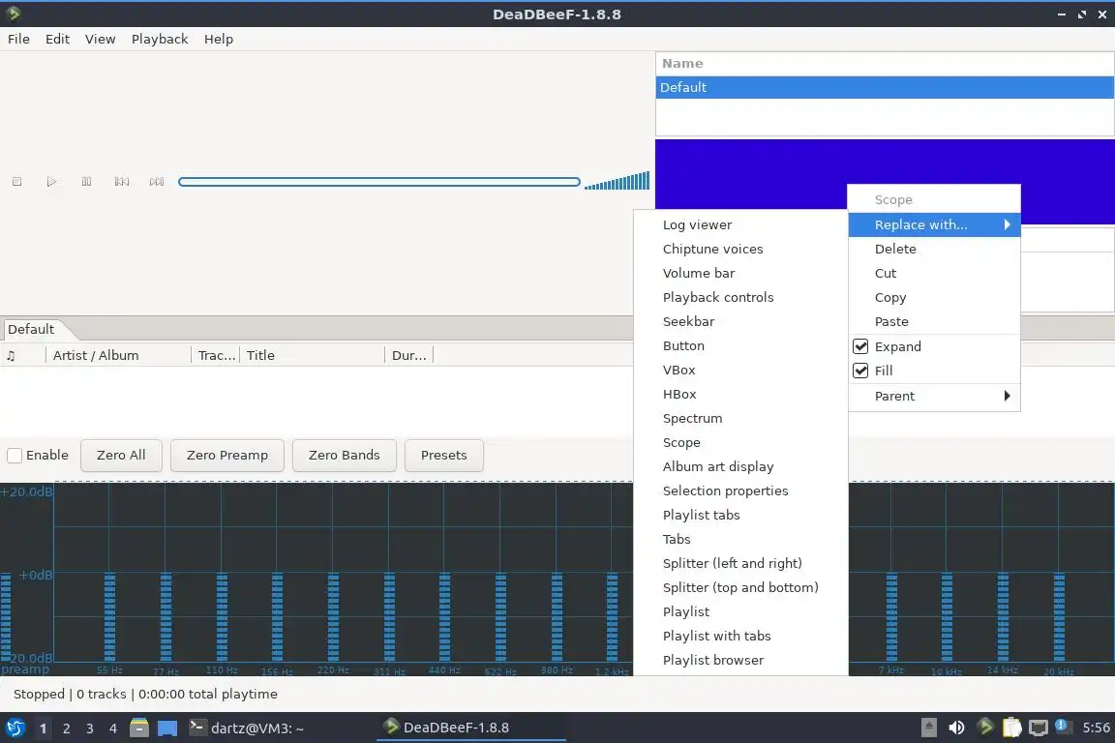Screen dimensions: 1115x743
Task: Open the View menu
Action: point(101,39)
